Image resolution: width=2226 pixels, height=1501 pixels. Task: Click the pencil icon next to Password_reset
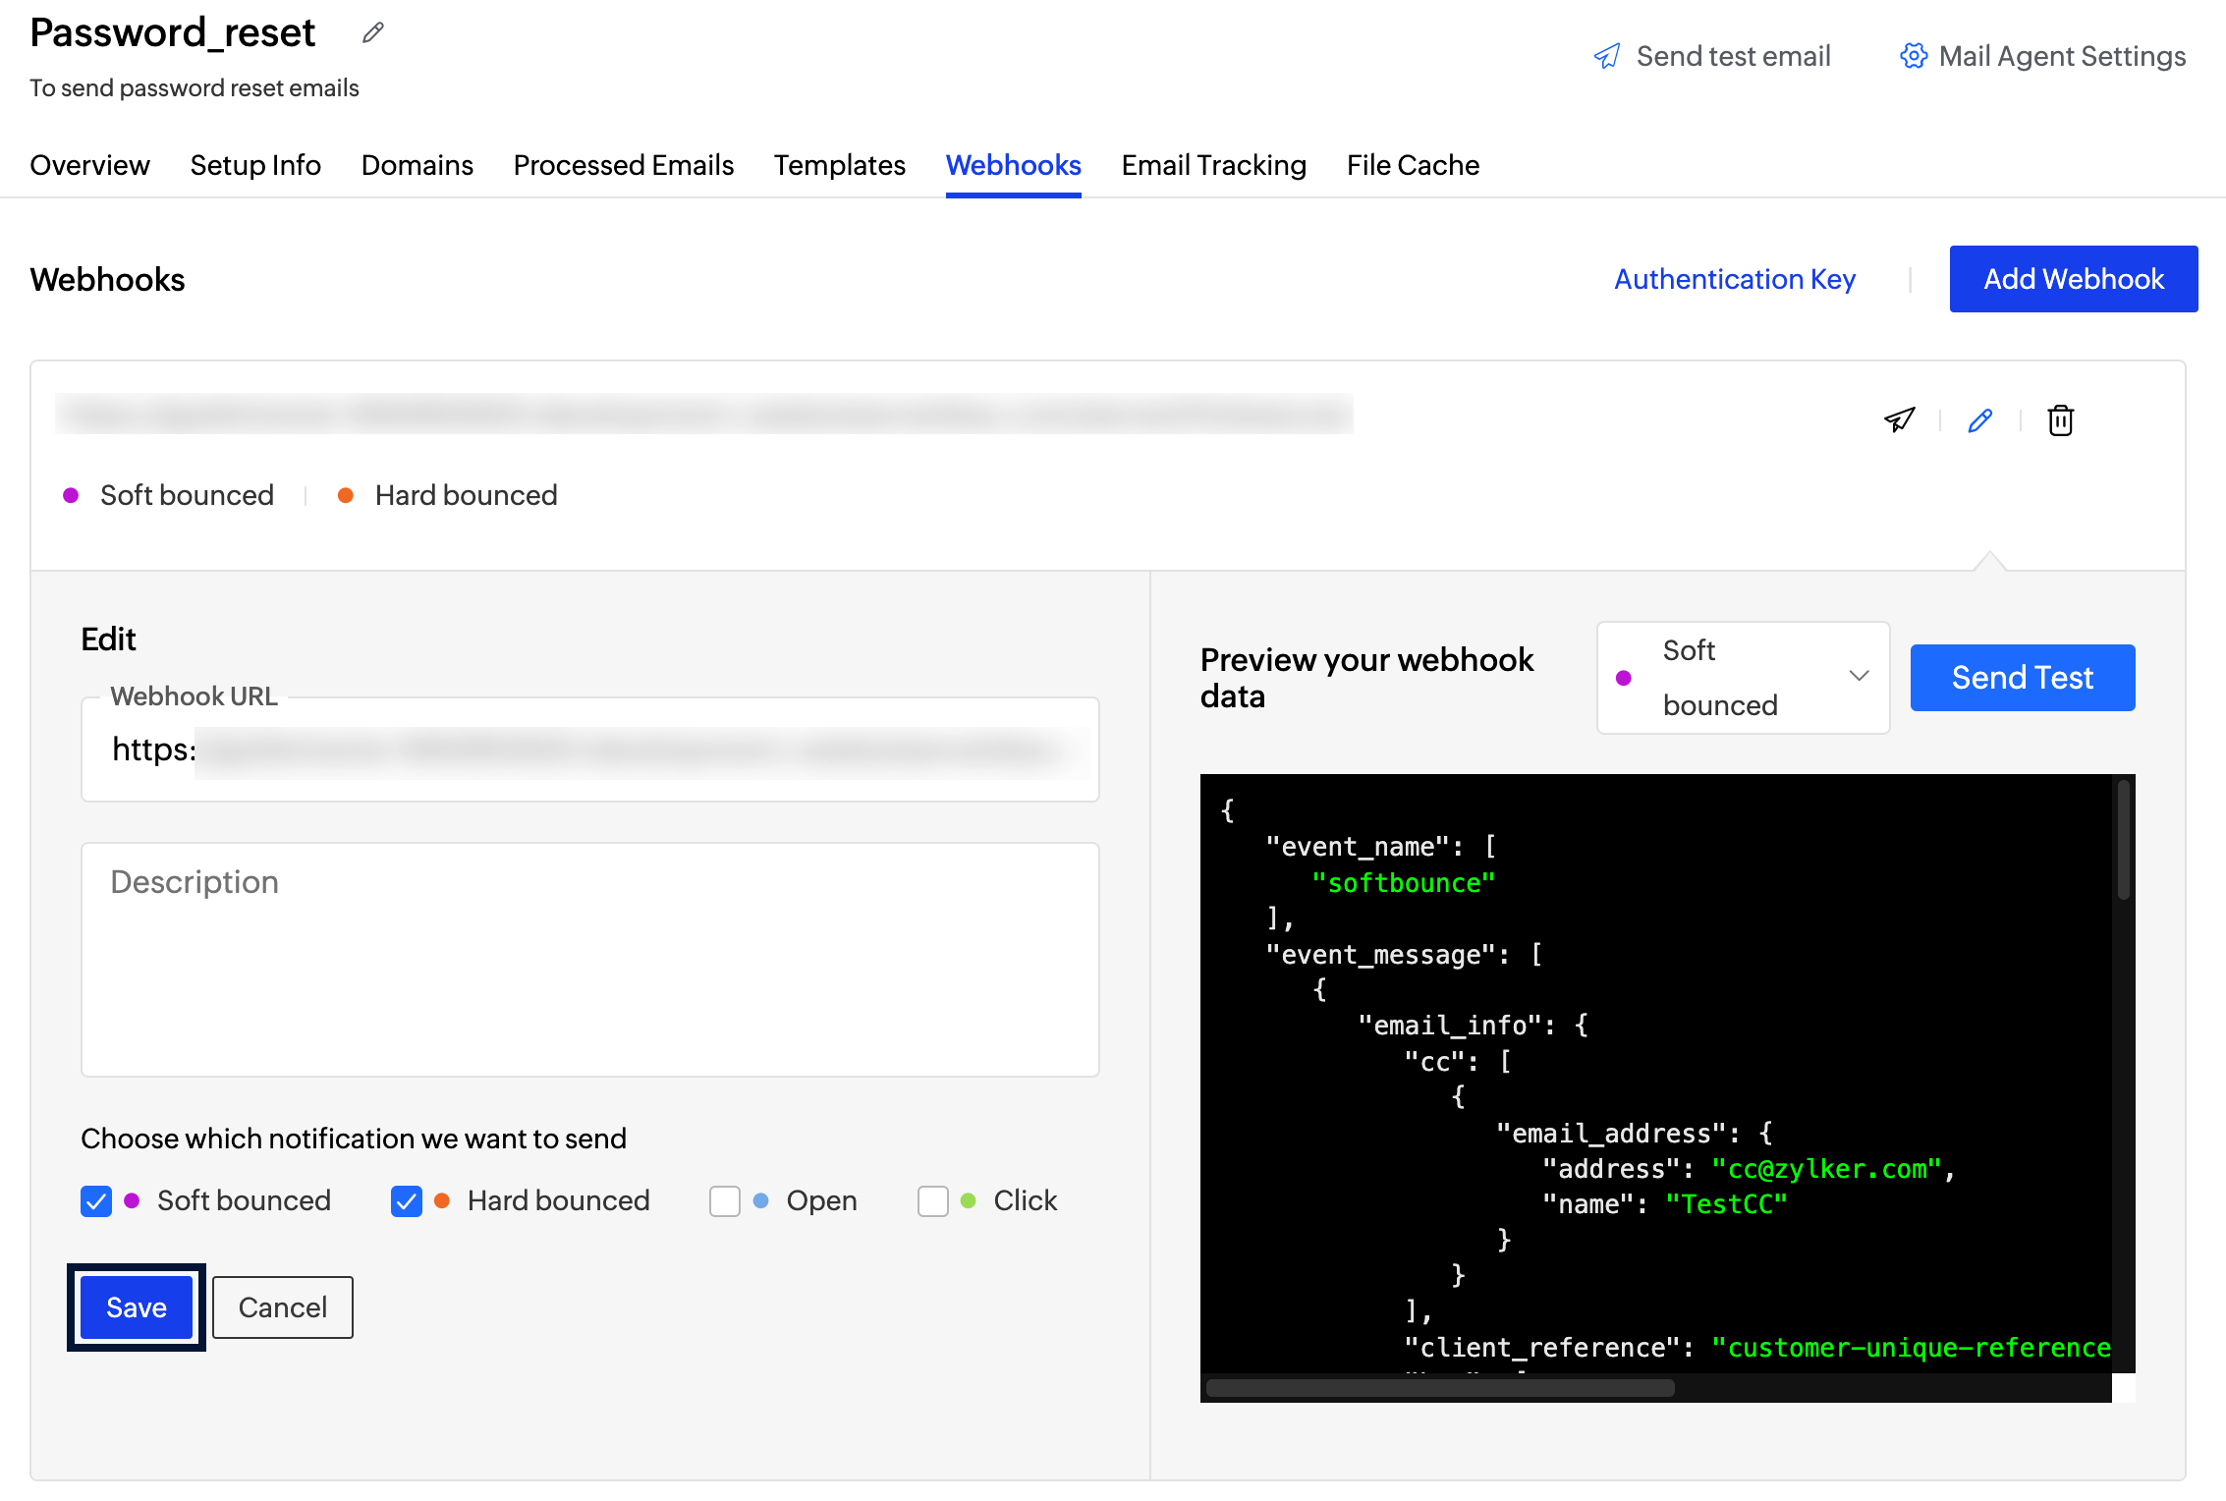click(x=372, y=33)
